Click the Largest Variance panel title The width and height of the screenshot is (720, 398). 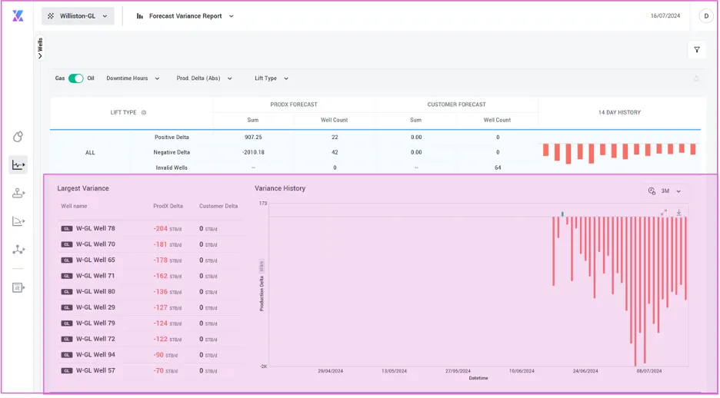pos(83,188)
